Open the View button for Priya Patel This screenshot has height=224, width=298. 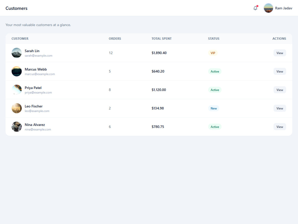[280, 90]
